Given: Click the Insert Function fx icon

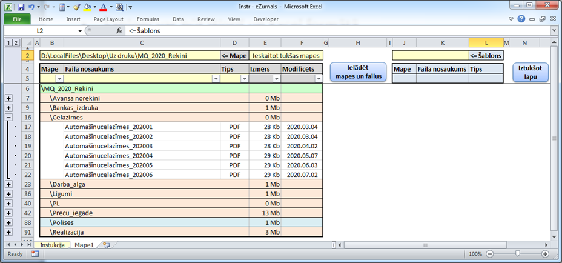Looking at the screenshot, I should [119, 31].
